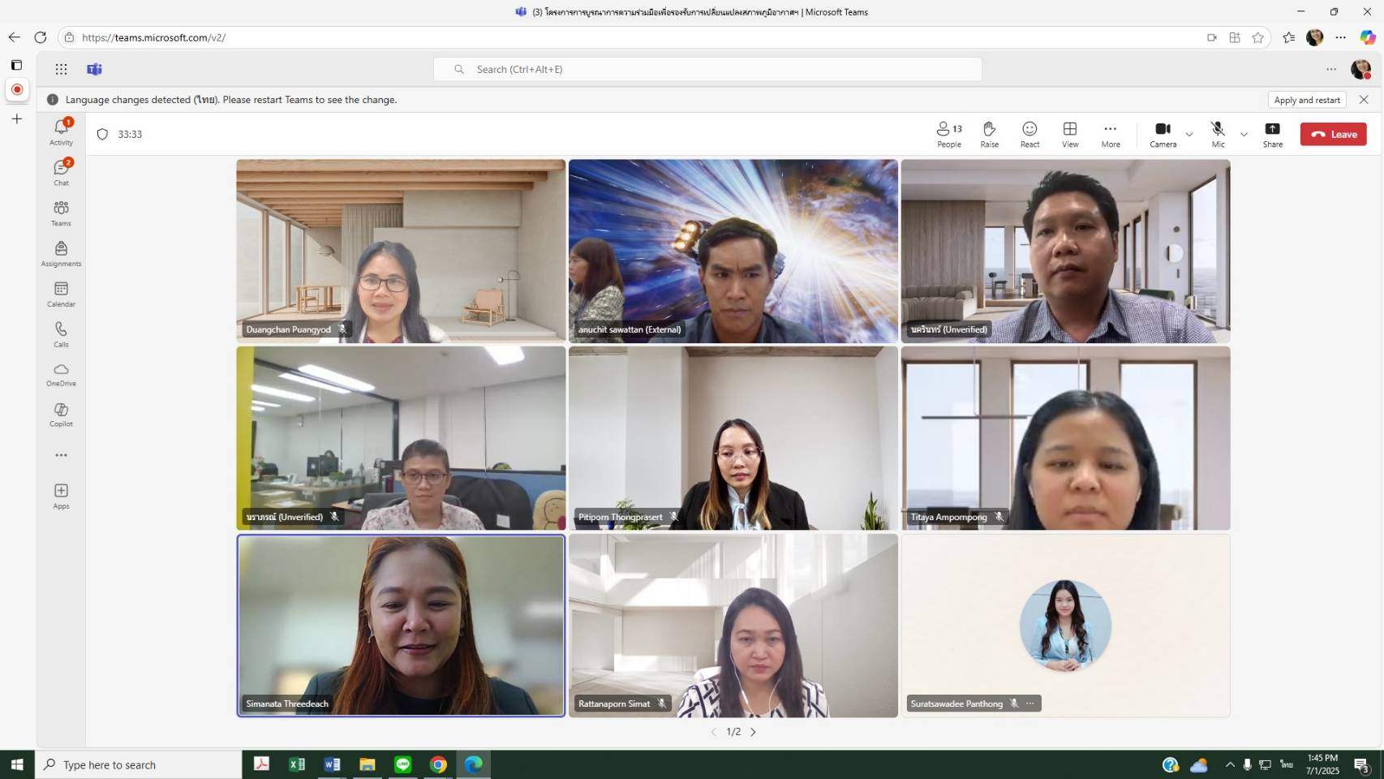Go to next page of participants
Viewport: 1384px width, 779px height.
coord(754,732)
